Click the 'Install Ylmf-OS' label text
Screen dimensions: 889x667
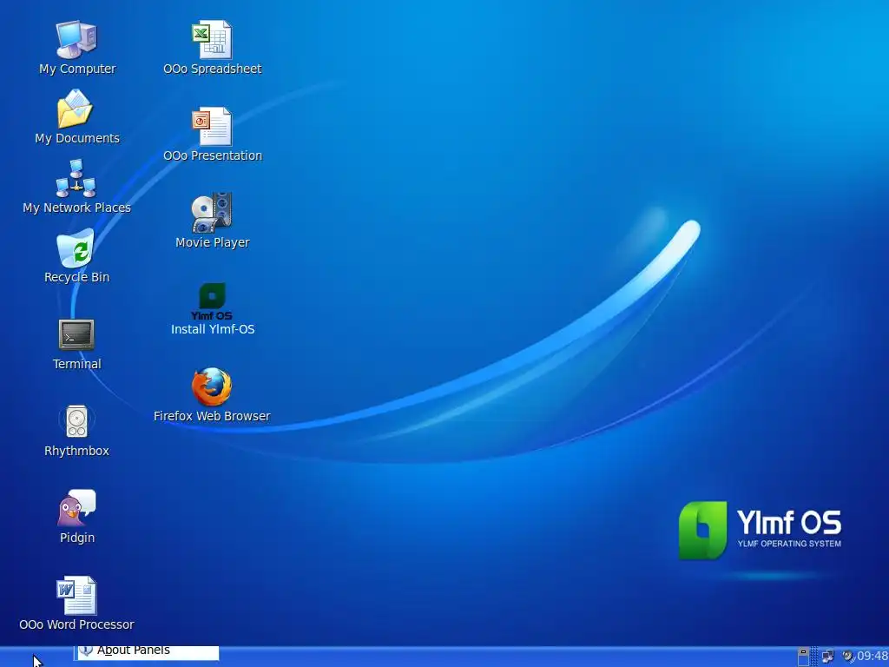pyautogui.click(x=213, y=329)
